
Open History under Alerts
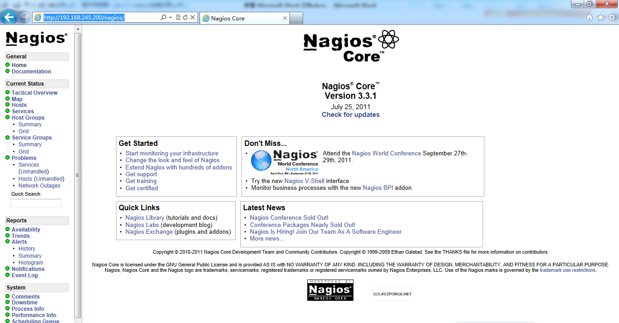tap(27, 249)
